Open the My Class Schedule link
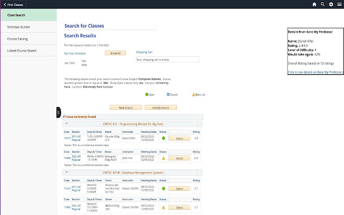 click(75, 53)
